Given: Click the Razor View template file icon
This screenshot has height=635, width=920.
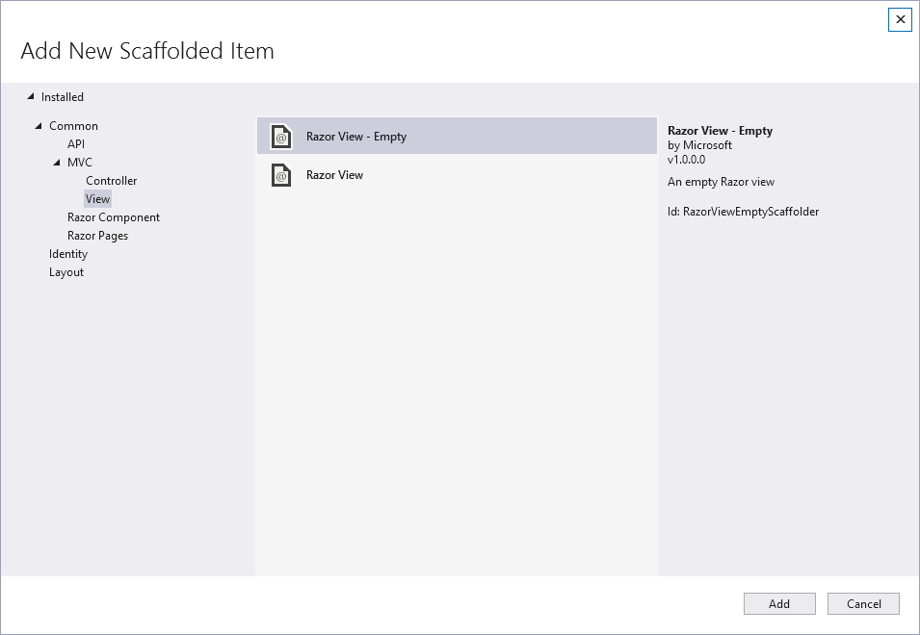Looking at the screenshot, I should pos(281,175).
